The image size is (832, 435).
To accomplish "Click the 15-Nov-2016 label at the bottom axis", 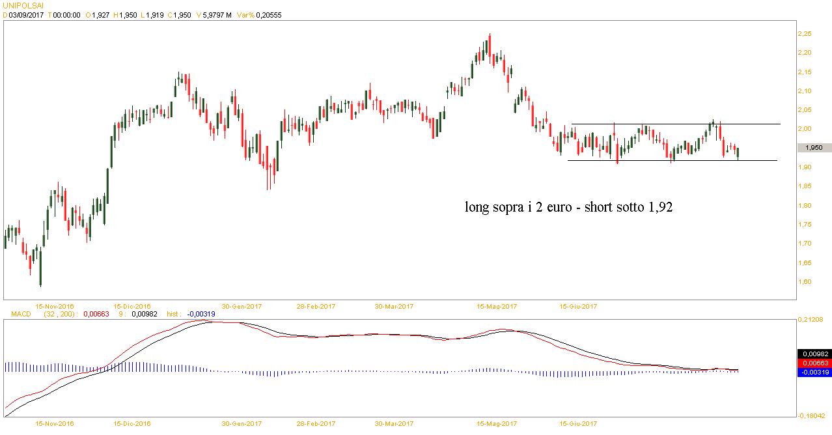I will coord(55,423).
